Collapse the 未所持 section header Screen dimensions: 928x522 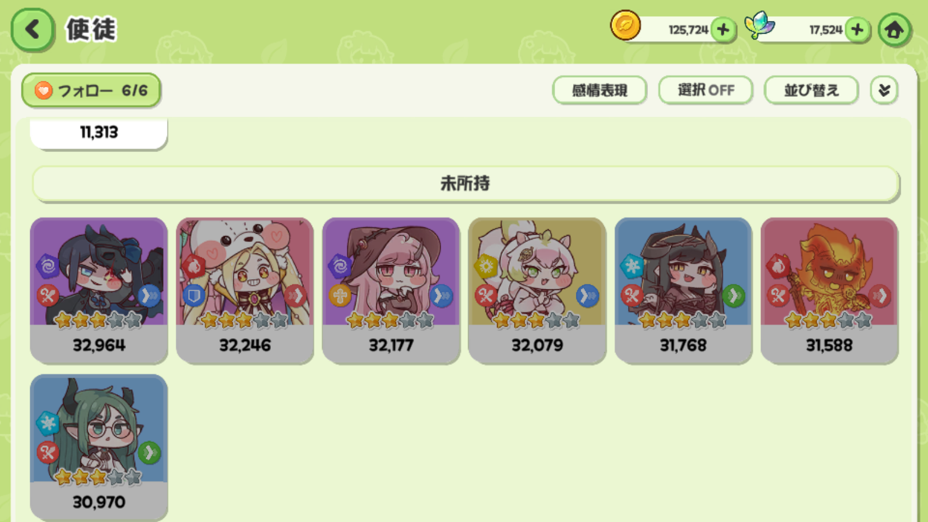pyautogui.click(x=466, y=184)
